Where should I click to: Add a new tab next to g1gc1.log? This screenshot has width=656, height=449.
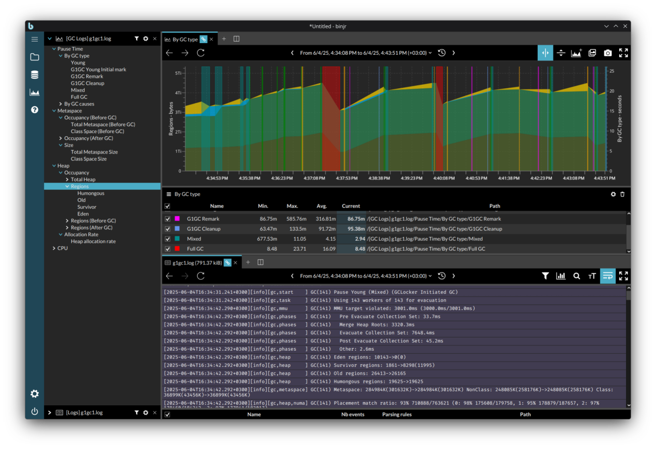click(x=248, y=262)
